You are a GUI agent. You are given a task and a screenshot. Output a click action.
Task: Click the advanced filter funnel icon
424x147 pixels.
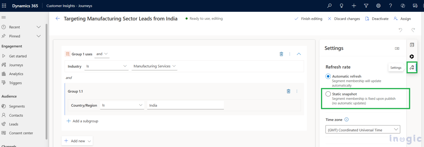click(x=366, y=6)
